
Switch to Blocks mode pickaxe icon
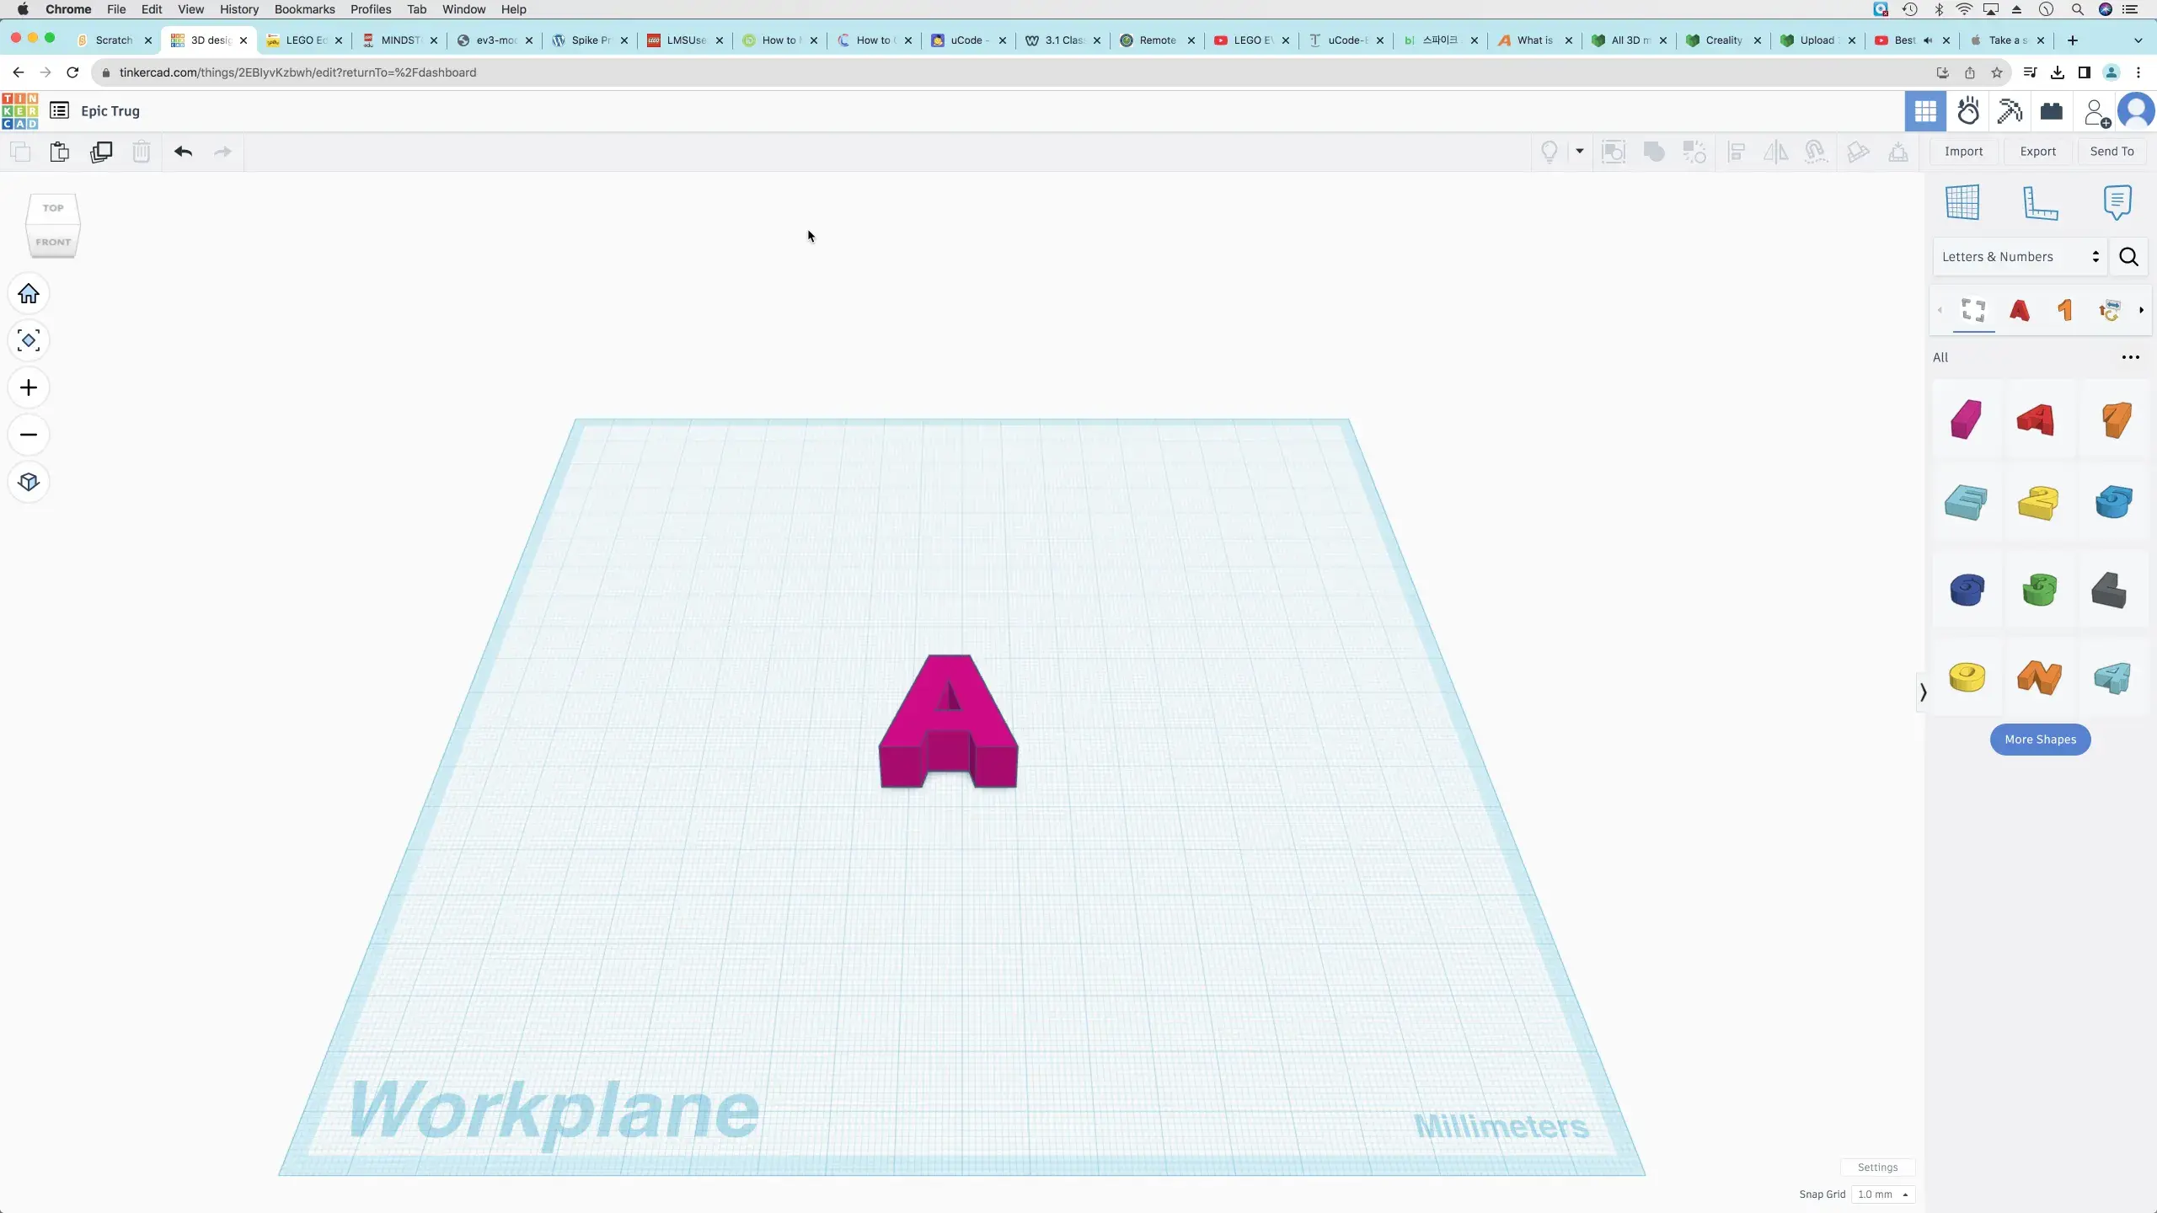pos(2010,111)
